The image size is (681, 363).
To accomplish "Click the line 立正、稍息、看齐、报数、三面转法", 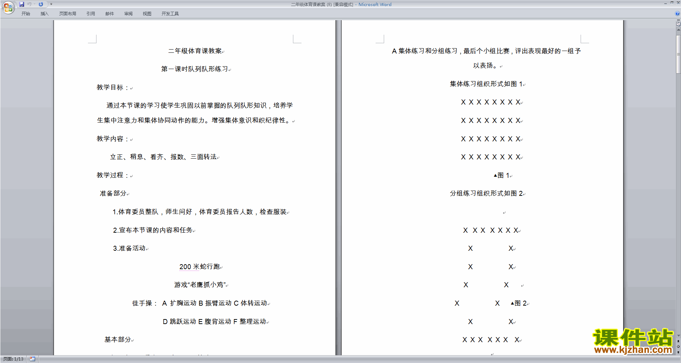I will [163, 157].
